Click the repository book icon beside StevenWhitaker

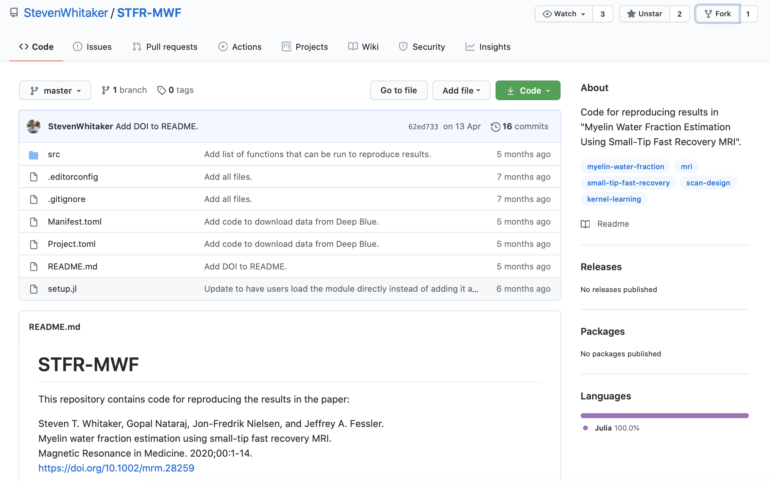coord(14,13)
